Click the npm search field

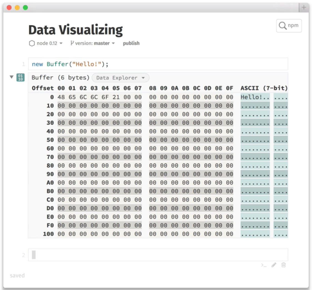pyautogui.click(x=289, y=26)
